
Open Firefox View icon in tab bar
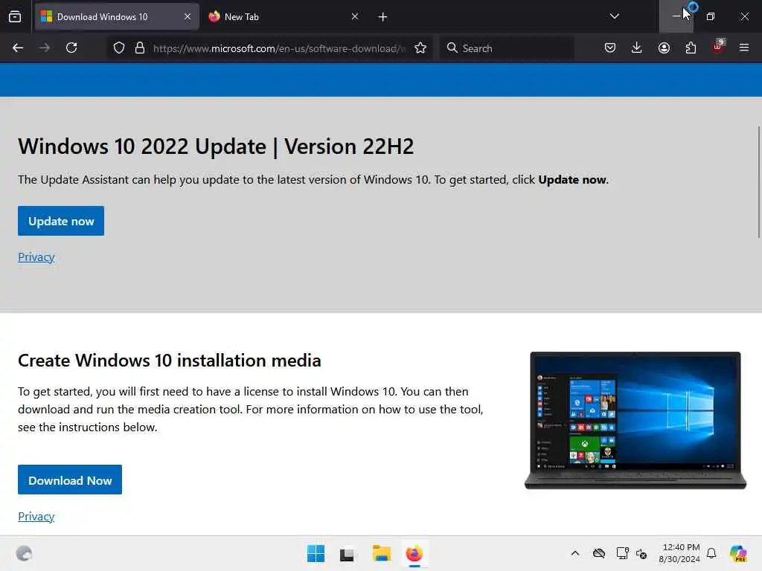point(15,17)
